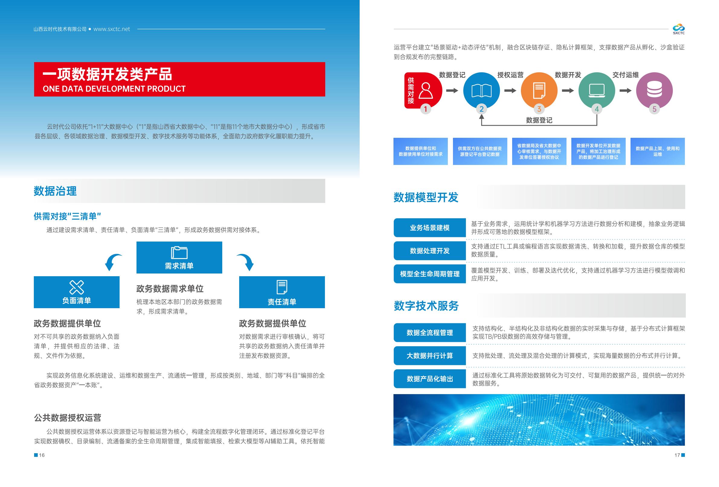The image size is (719, 487).
Task: Click the 责任清单 label text
Action: coord(282,302)
